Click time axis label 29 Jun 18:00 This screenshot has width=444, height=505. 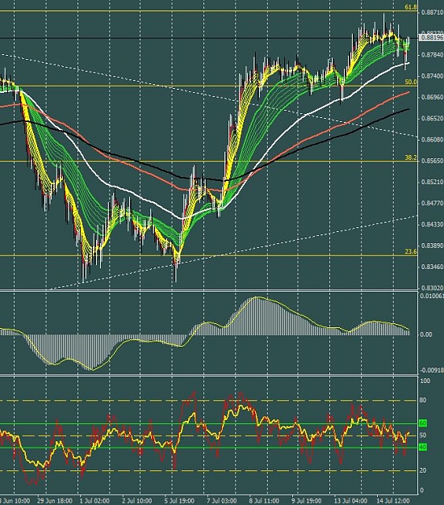click(x=55, y=501)
